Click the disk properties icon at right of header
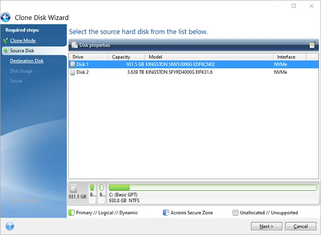Screen dimensions: 321x235 pos(312,45)
